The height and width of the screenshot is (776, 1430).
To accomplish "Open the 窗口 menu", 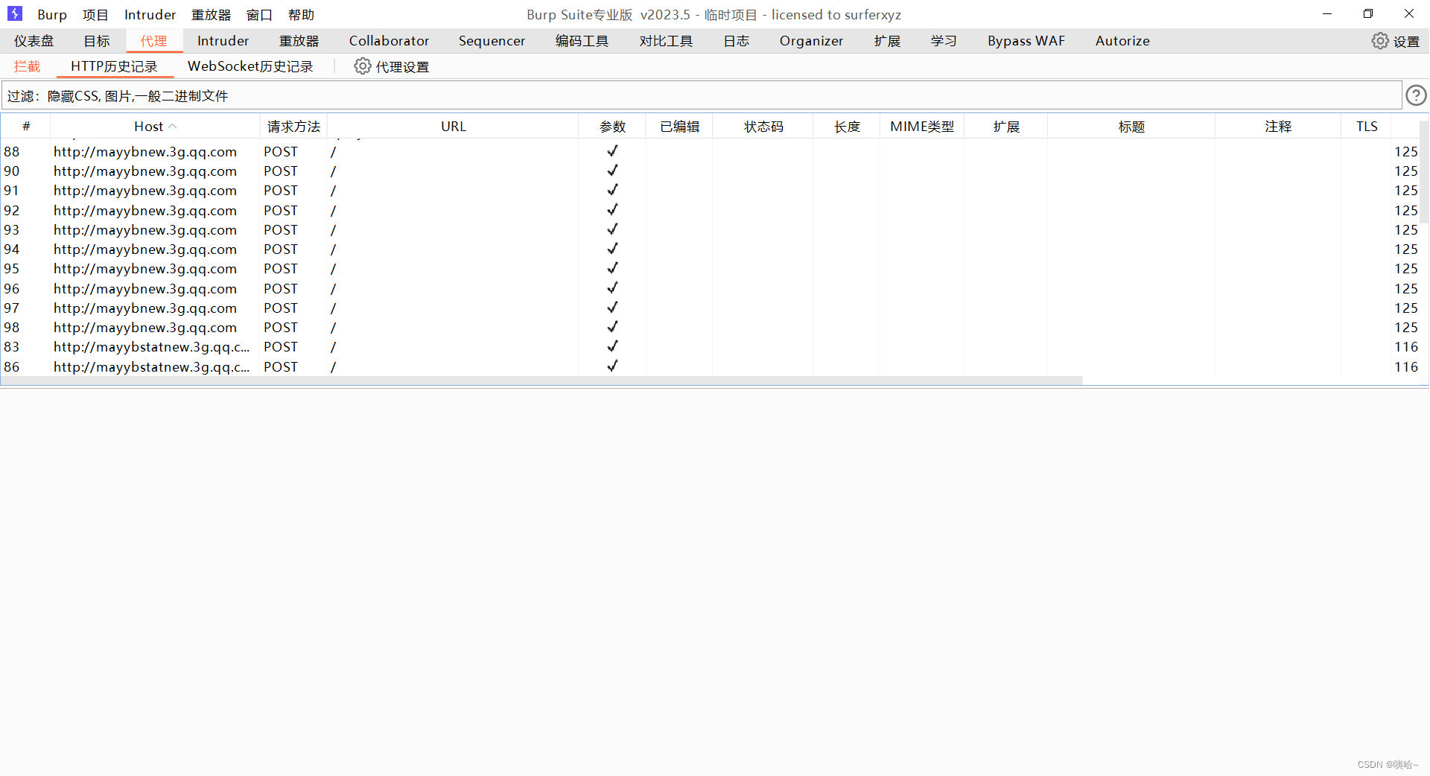I will point(259,15).
